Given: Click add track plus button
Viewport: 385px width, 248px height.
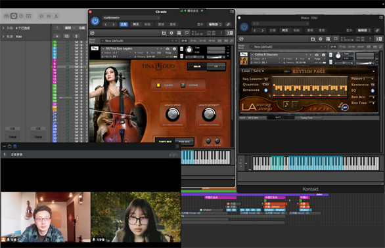Looking at the screenshot, I should pos(57,36).
